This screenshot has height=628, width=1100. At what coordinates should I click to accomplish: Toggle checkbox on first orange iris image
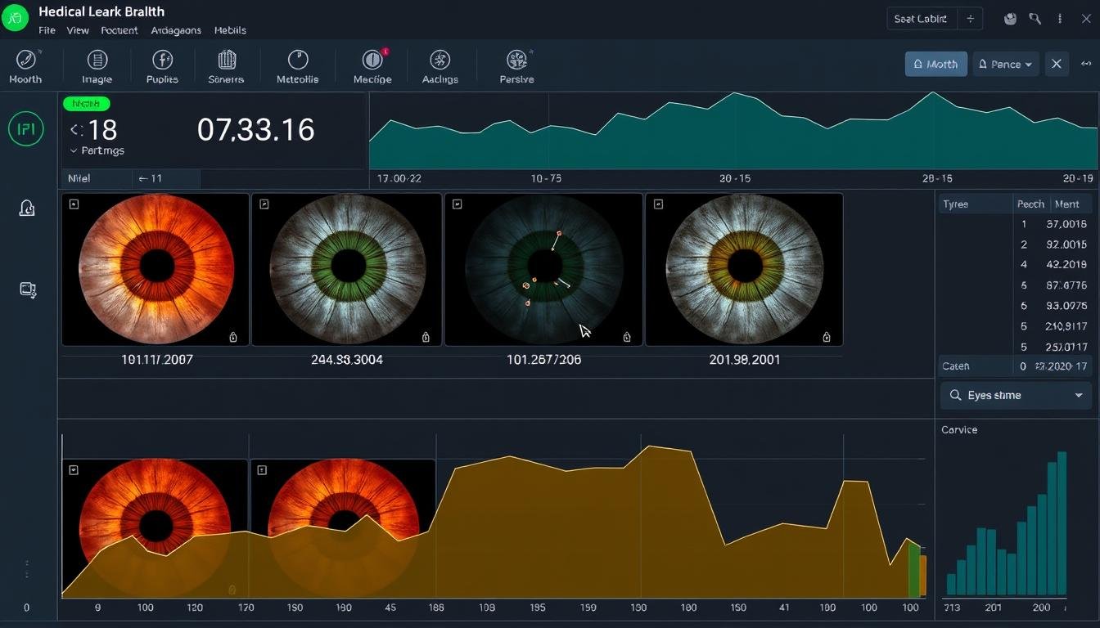[74, 204]
